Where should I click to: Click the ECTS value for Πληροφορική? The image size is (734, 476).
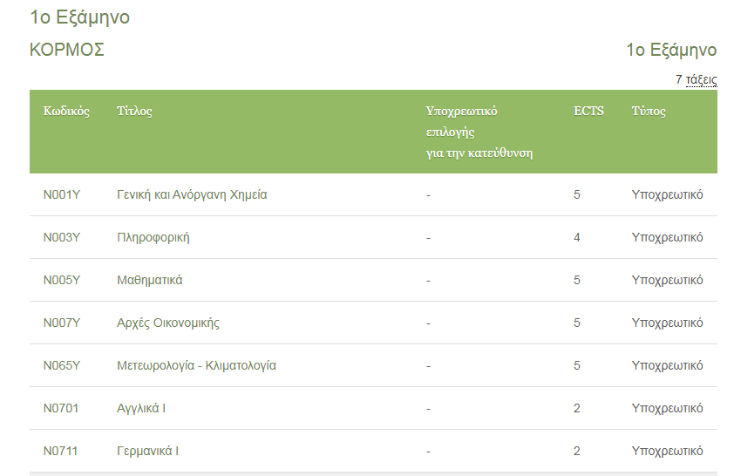point(577,237)
